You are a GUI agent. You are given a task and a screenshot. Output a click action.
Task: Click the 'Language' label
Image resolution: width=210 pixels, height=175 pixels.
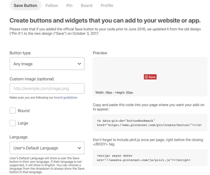(19, 137)
